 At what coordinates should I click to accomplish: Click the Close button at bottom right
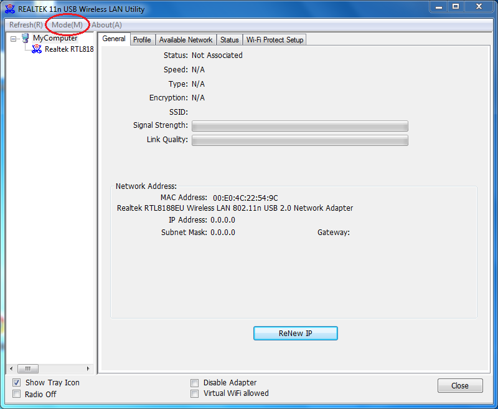460,385
